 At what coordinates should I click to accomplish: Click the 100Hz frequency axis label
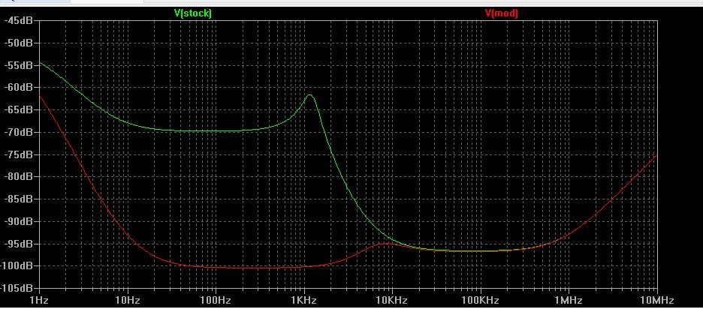[215, 300]
